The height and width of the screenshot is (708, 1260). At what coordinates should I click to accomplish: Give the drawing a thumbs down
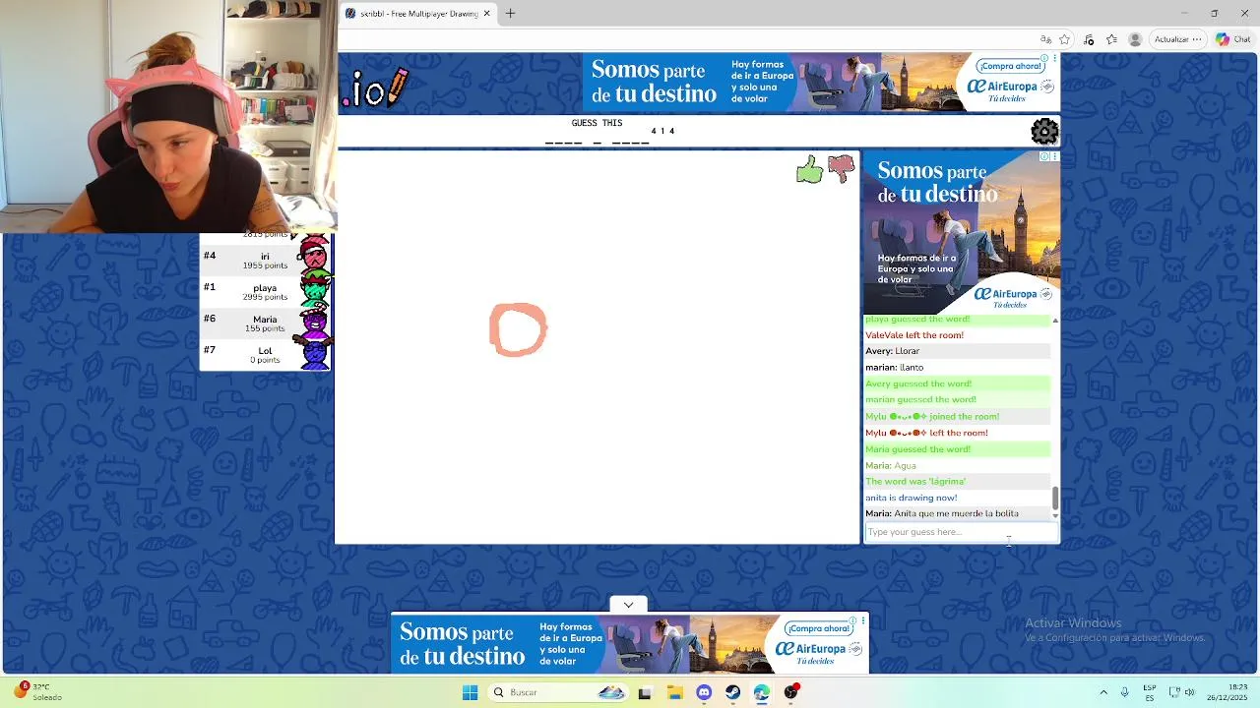pos(841,169)
